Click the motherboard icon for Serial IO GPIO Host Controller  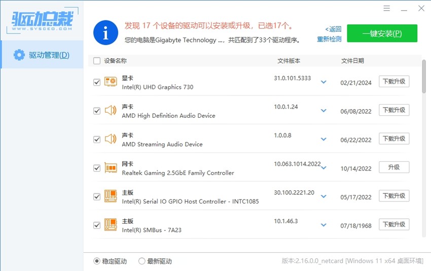(111, 196)
